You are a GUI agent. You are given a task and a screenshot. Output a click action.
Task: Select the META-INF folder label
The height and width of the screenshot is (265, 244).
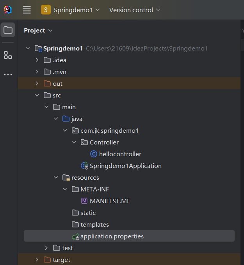coord(95,189)
